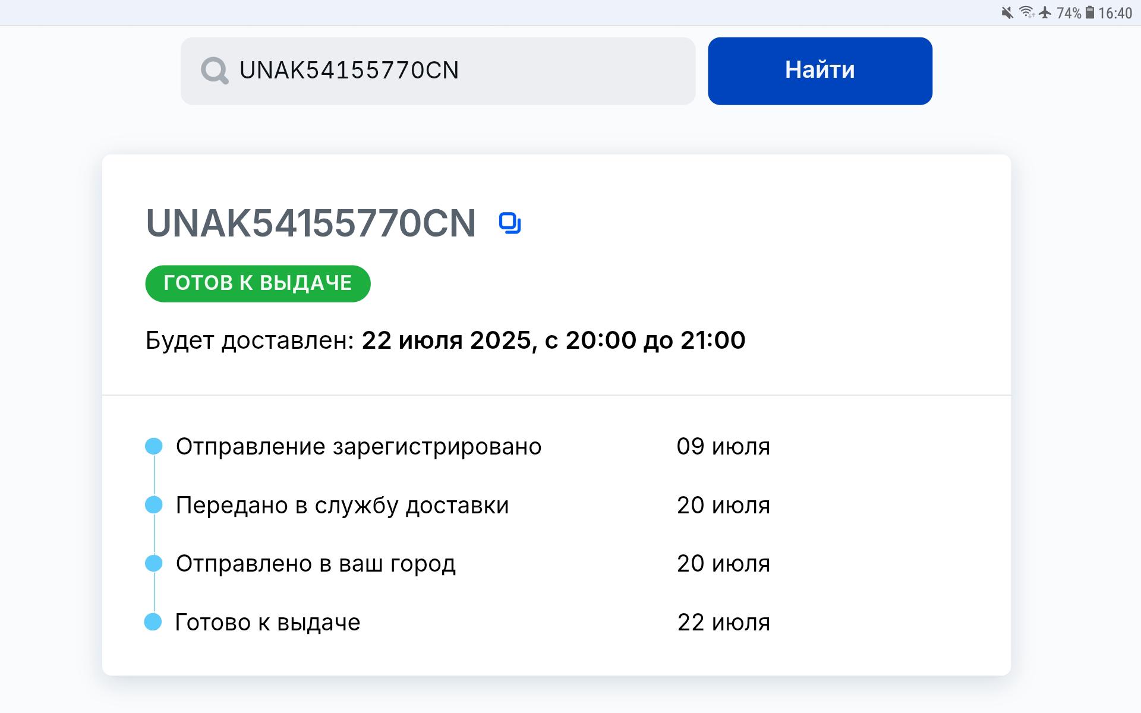Click the large UNAK54155770CN heading
The image size is (1141, 713).
311,224
